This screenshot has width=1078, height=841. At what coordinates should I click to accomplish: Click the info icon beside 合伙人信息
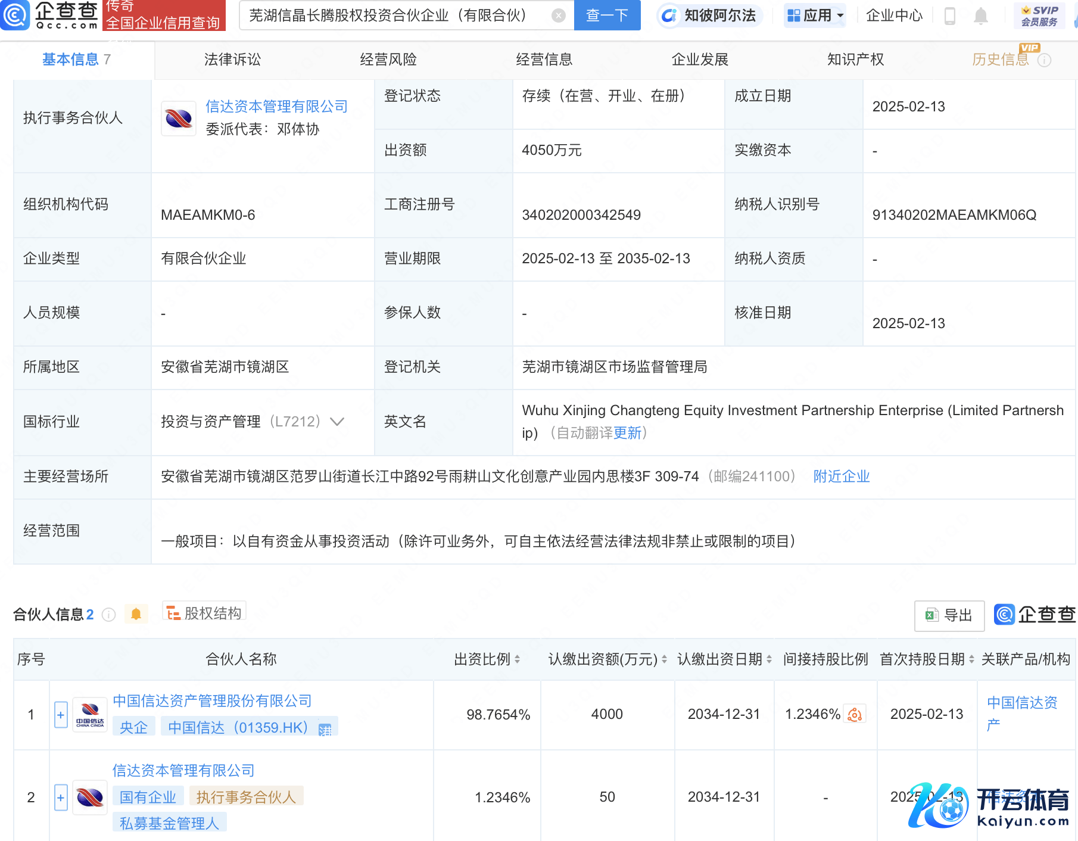coord(108,615)
